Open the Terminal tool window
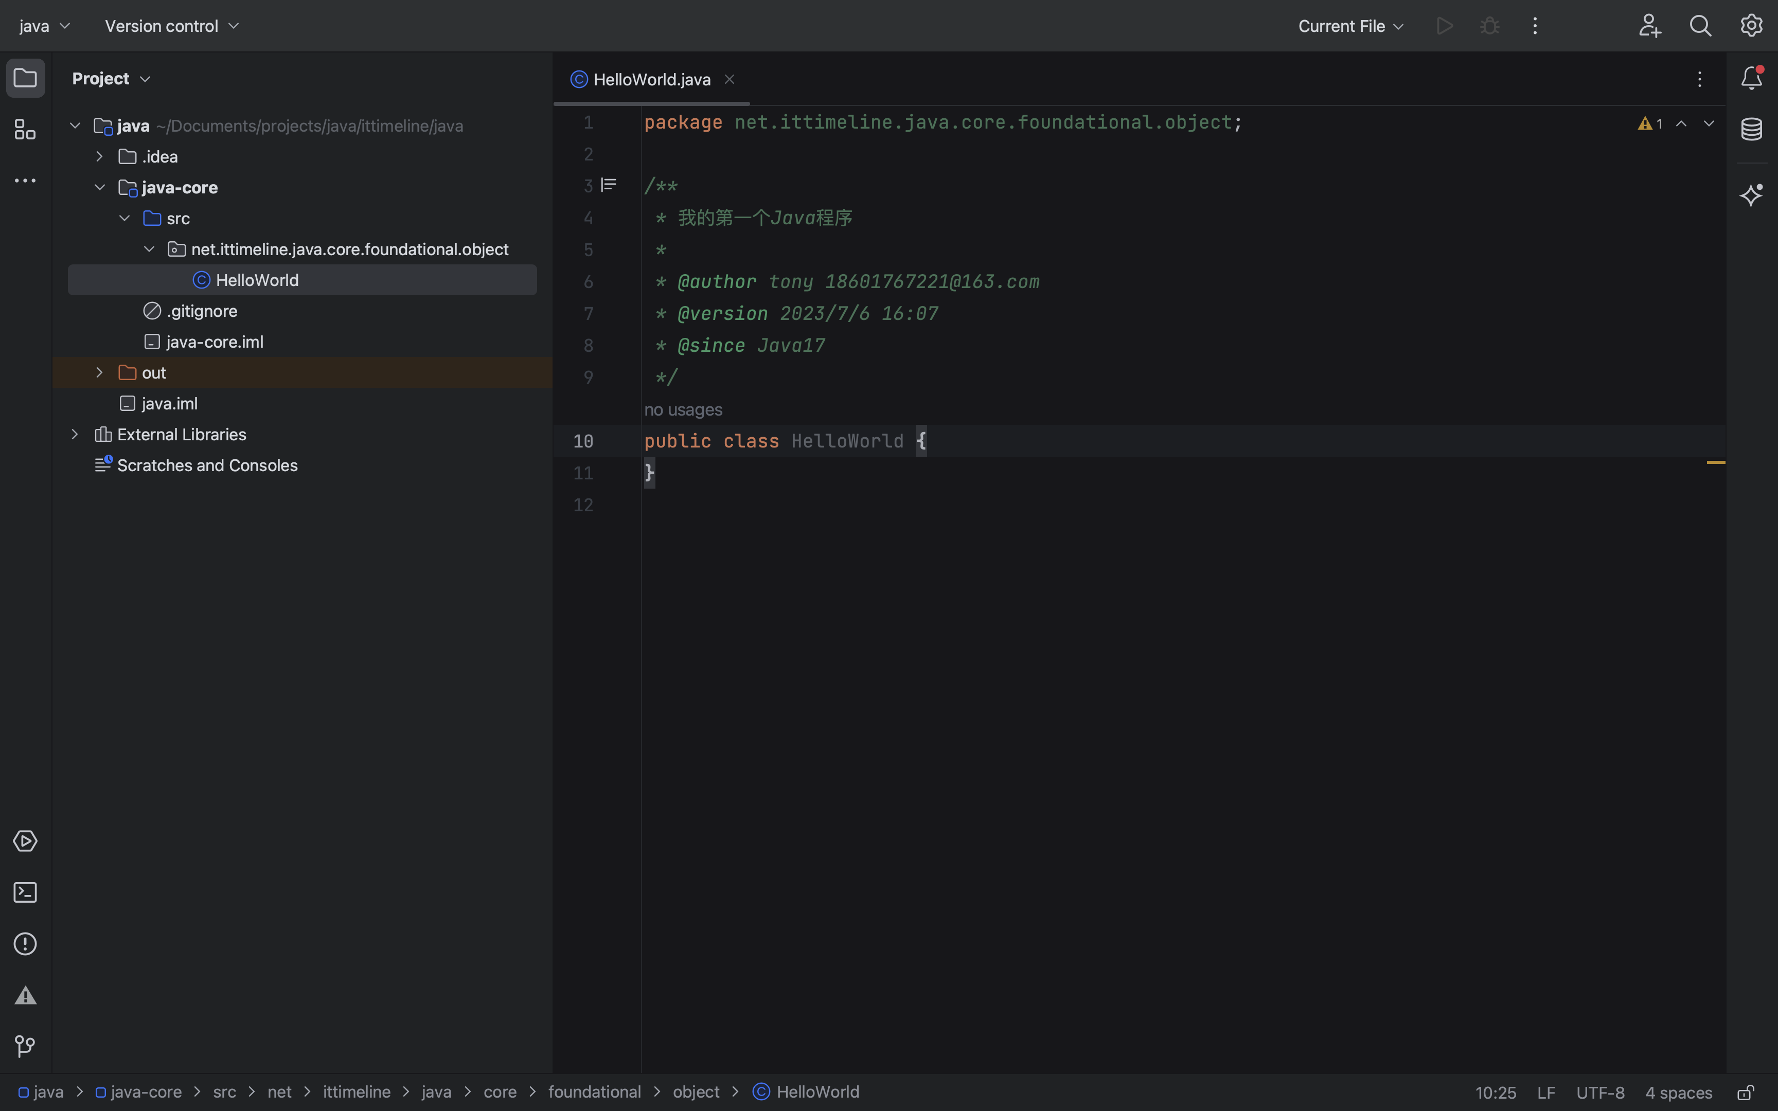 tap(25, 892)
